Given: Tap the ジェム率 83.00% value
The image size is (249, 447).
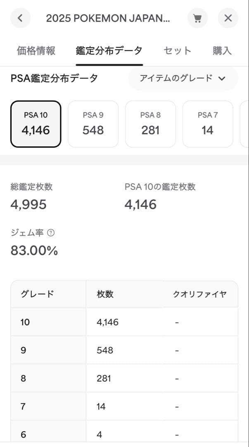Looking at the screenshot, I should (34, 250).
